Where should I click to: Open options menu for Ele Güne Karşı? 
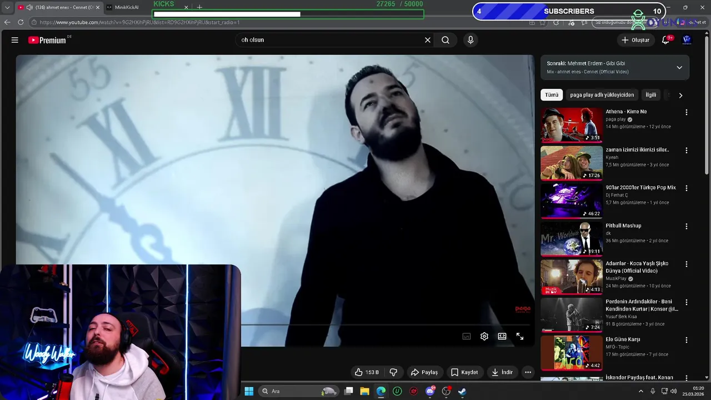point(686,340)
